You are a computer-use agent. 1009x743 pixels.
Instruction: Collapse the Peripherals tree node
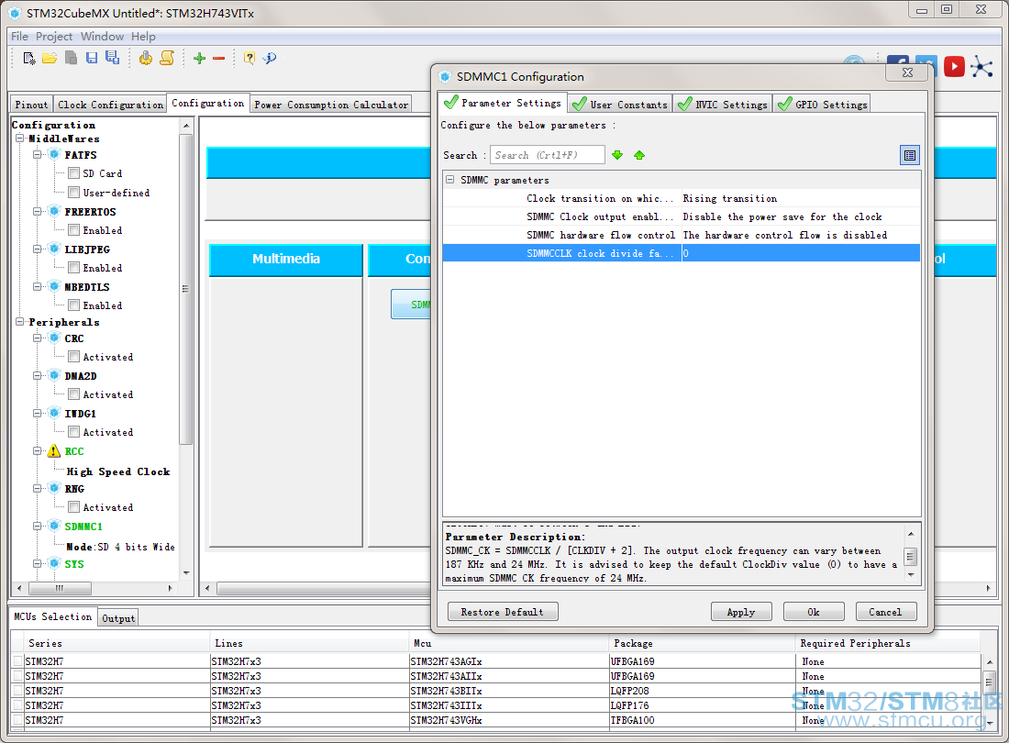20,321
